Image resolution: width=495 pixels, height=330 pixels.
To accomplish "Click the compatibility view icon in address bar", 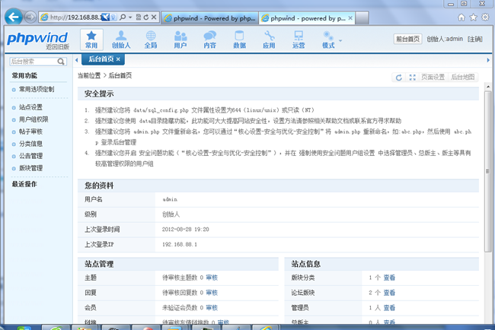I will tap(139, 17).
